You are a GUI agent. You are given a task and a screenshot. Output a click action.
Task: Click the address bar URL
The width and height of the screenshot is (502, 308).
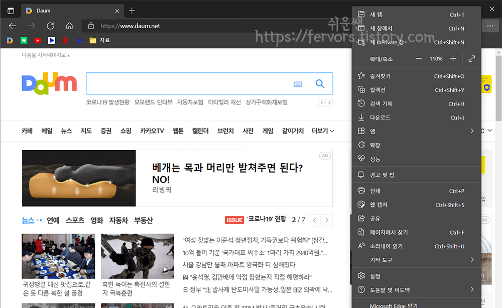click(130, 26)
